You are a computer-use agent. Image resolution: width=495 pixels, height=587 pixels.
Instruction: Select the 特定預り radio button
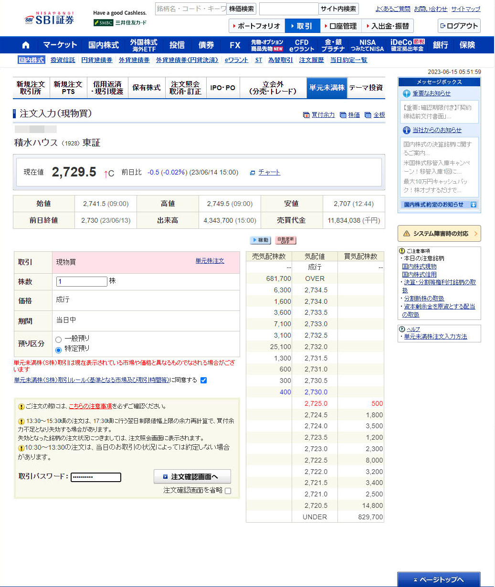point(59,350)
